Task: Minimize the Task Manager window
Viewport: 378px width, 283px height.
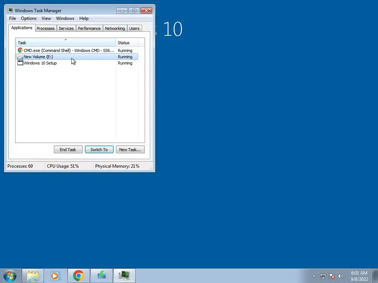Action: 122,11
